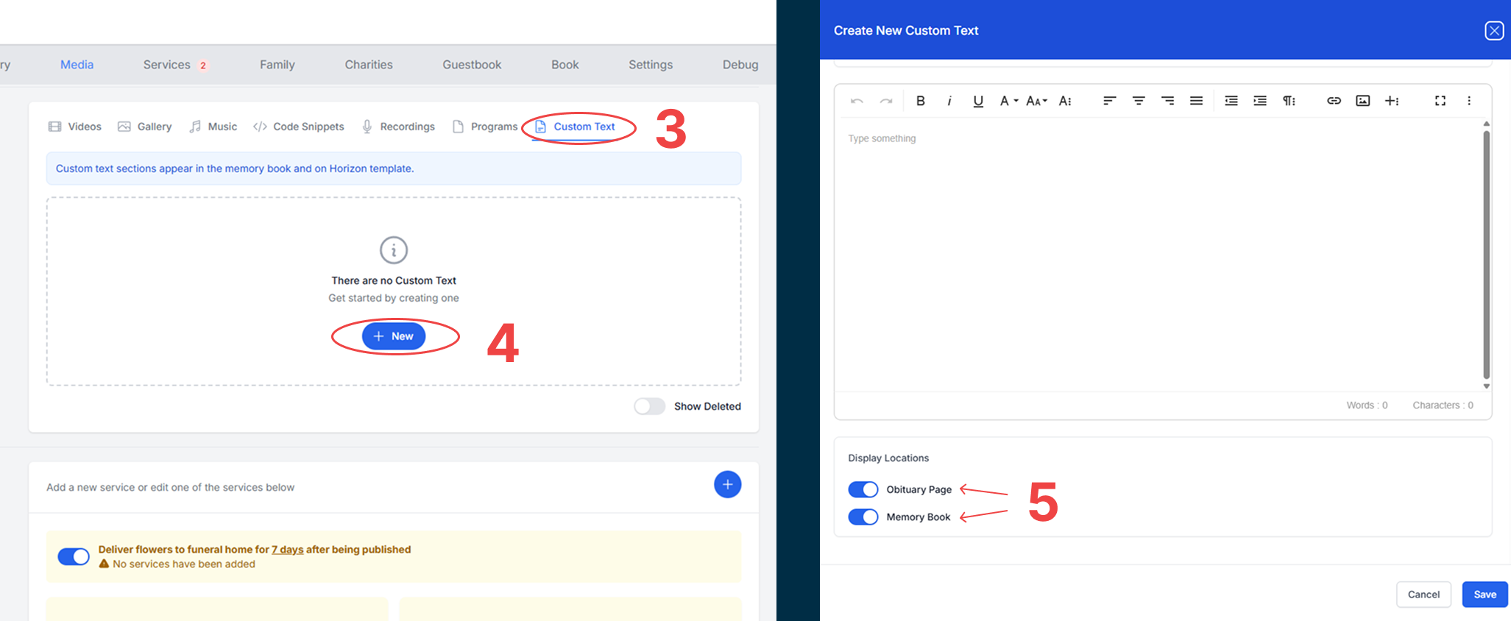Select the Custom Text section
This screenshot has width=1511, height=621.
(575, 127)
